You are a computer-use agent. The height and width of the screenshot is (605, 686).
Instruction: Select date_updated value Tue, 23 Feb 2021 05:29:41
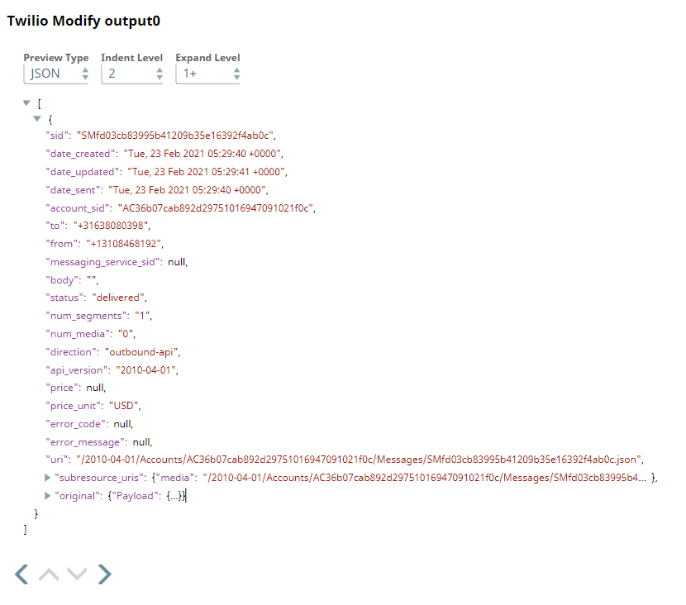point(207,172)
